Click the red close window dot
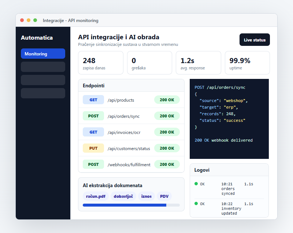 (22, 20)
